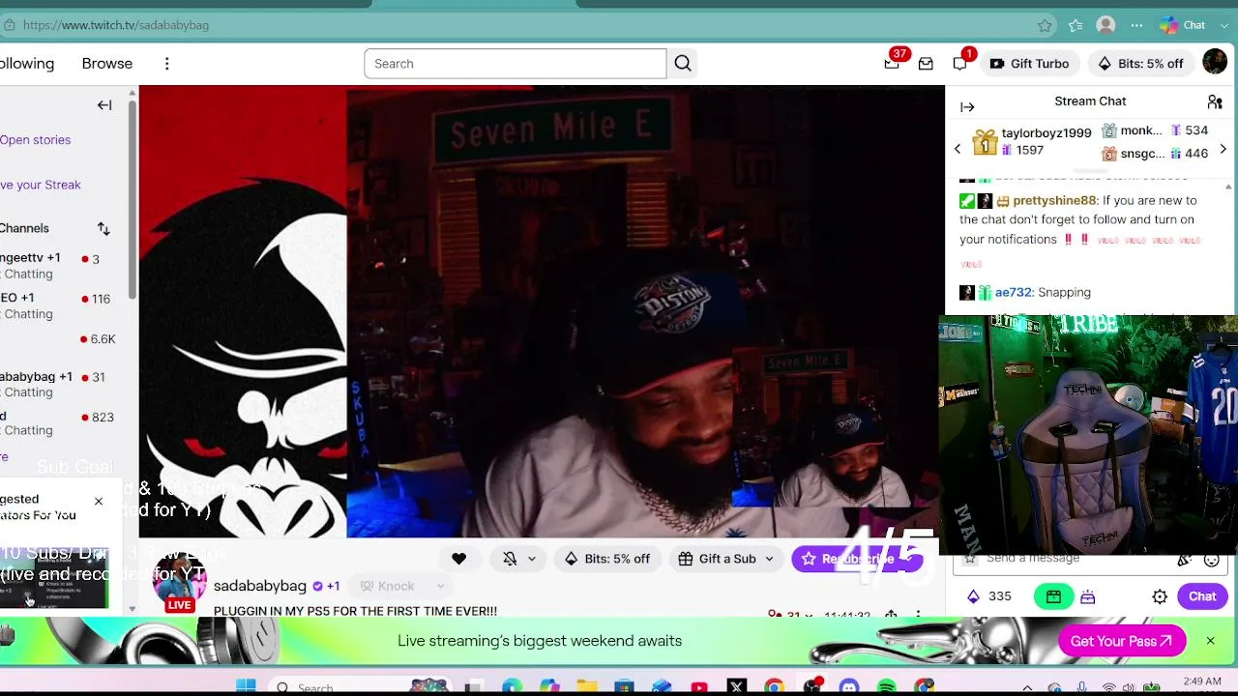Open the emote picker smiley
The height and width of the screenshot is (696, 1238).
(1211, 560)
